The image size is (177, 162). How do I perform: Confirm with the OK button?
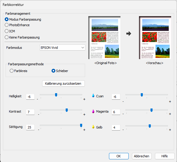[119, 156]
